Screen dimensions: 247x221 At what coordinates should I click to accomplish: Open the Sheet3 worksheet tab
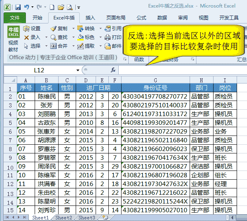pyautogui.click(x=87, y=218)
